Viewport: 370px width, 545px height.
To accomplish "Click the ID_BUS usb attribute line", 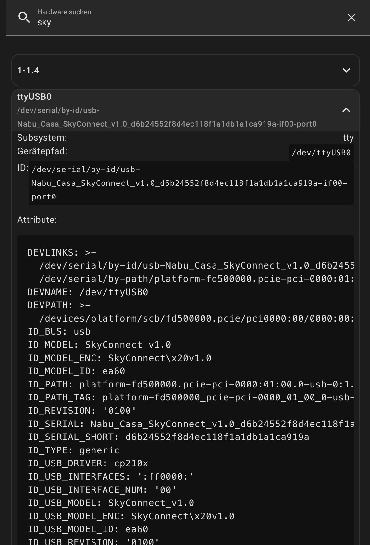I will (59, 331).
